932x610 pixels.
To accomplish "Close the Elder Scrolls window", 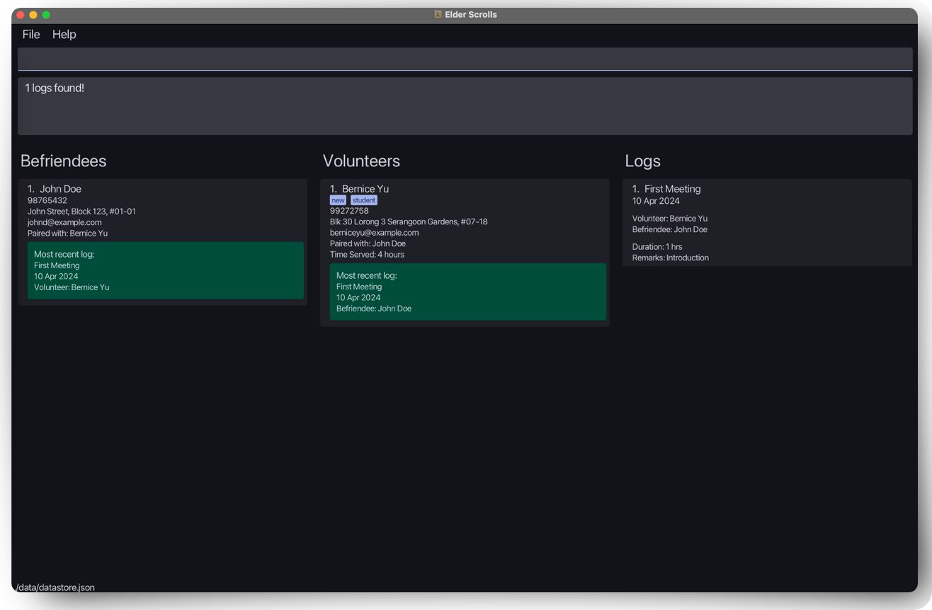I will [x=21, y=15].
